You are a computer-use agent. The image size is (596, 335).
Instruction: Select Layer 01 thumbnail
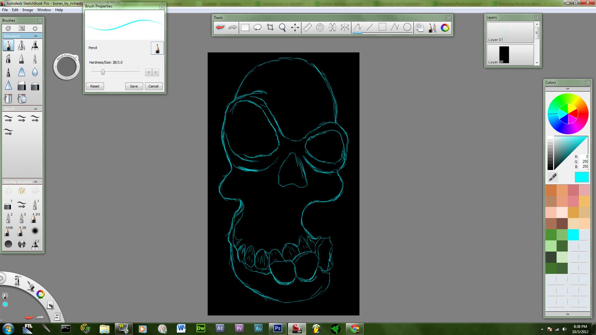click(x=510, y=32)
